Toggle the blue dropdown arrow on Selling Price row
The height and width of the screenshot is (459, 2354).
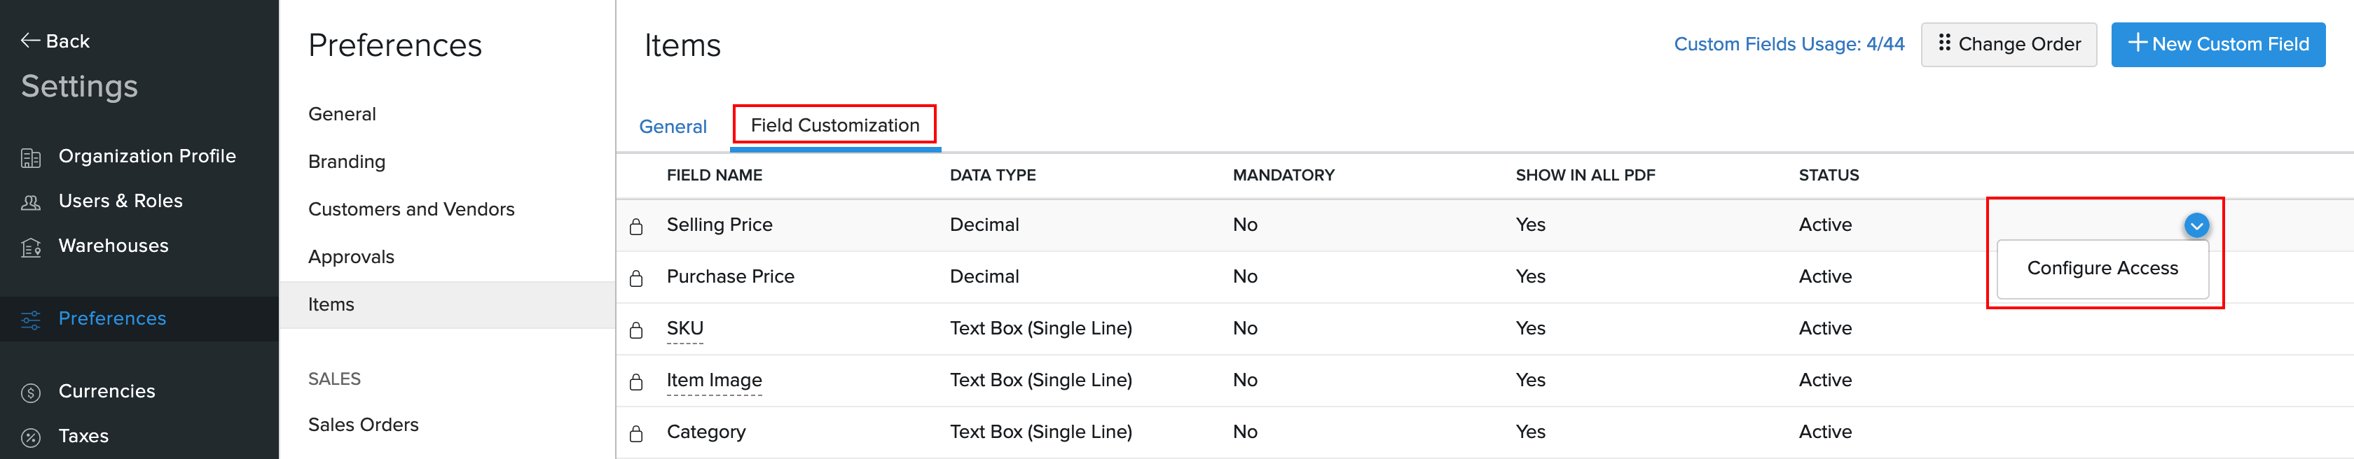(2196, 225)
